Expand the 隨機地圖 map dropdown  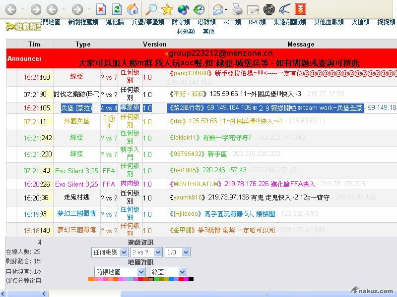click(120, 272)
